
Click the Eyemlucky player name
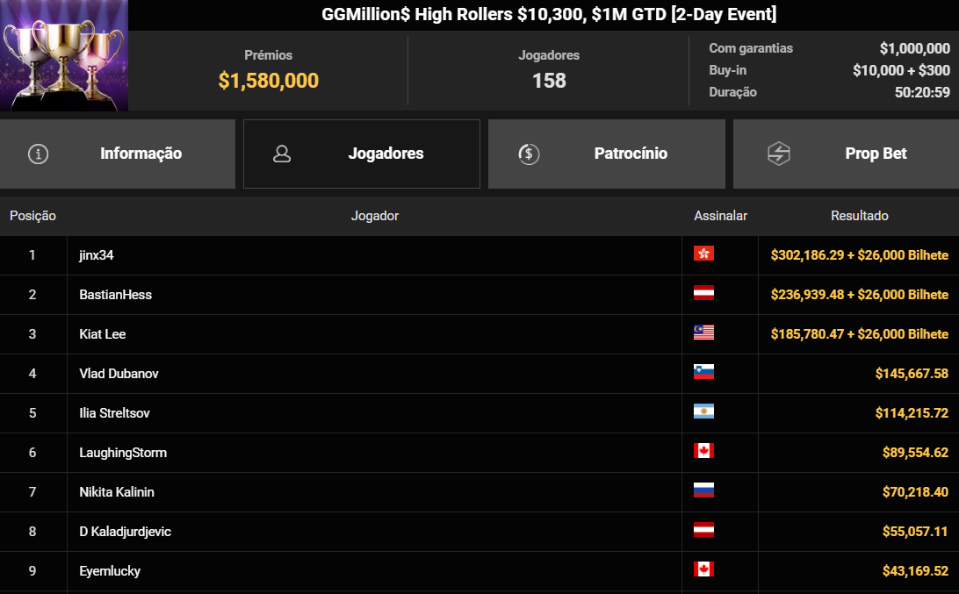coord(110,571)
